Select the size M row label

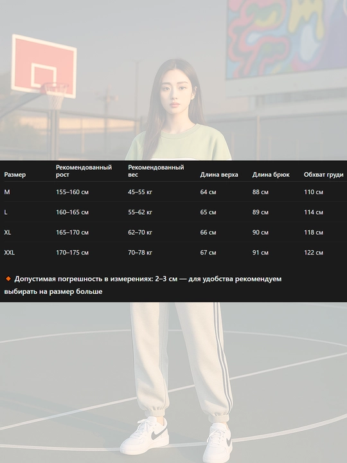click(7, 192)
